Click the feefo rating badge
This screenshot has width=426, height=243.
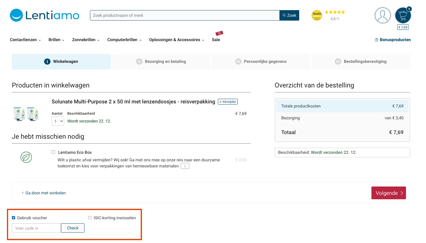tap(317, 15)
